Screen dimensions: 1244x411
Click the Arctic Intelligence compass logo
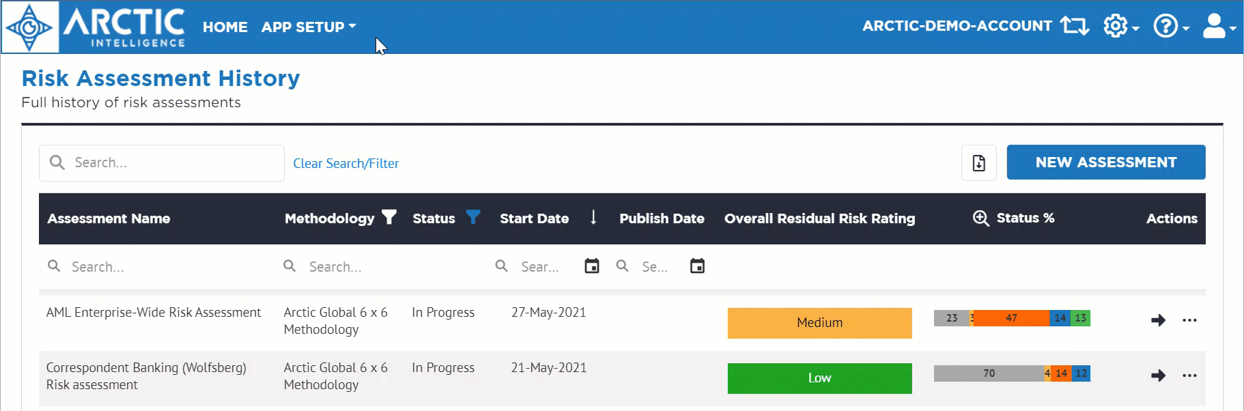point(29,27)
